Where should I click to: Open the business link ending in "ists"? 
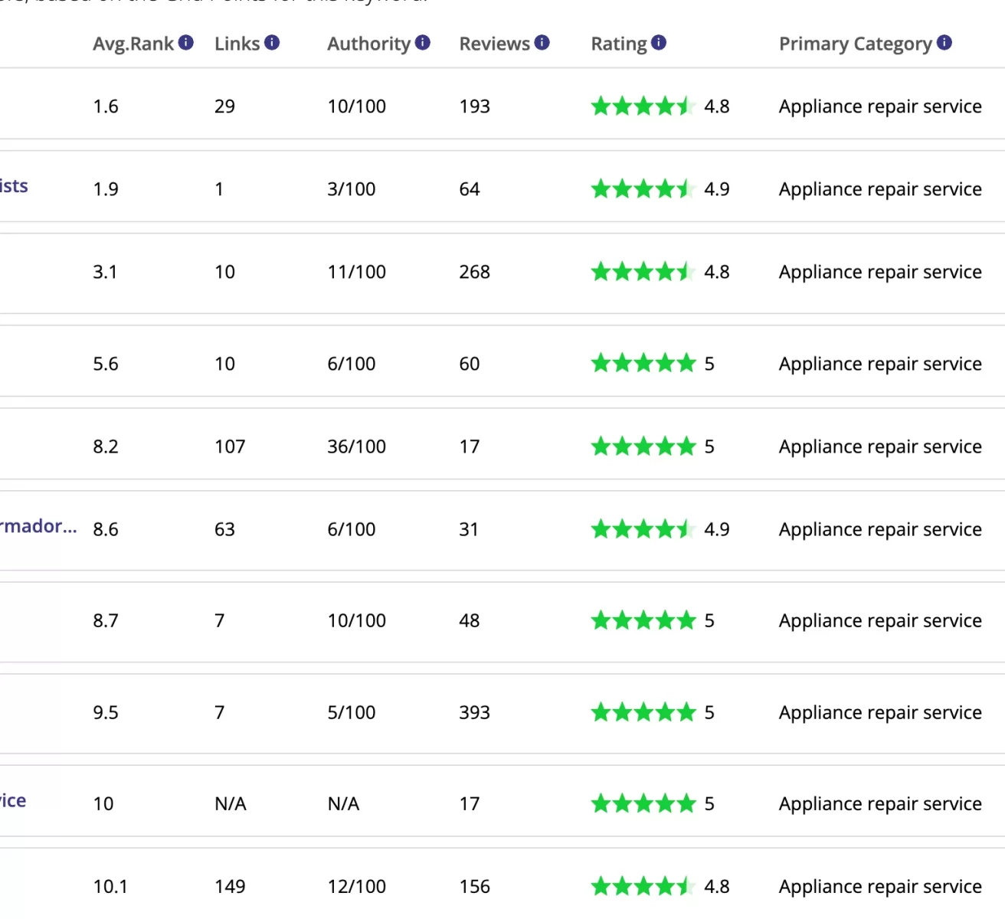(14, 186)
